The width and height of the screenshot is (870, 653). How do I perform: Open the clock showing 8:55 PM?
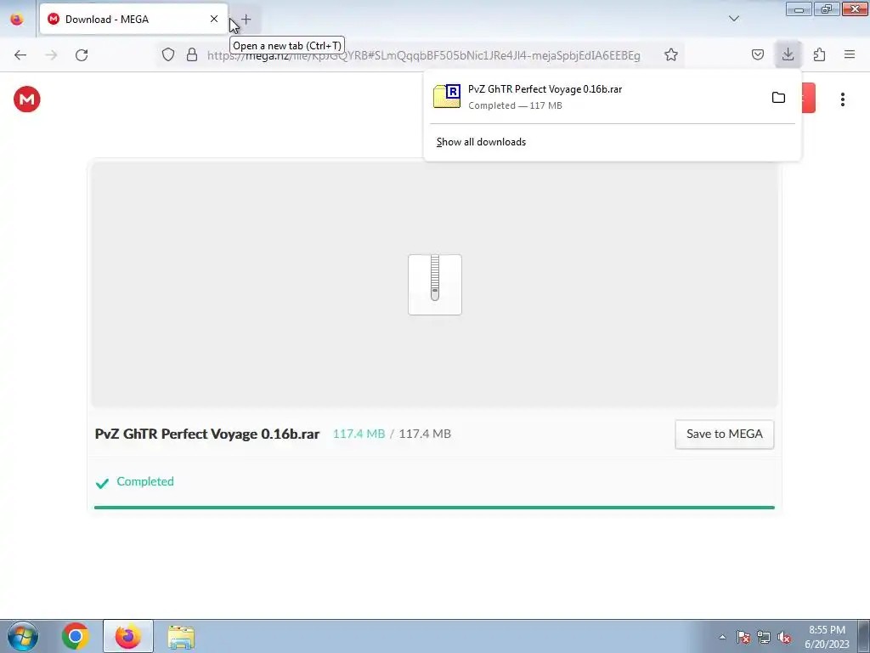(827, 637)
